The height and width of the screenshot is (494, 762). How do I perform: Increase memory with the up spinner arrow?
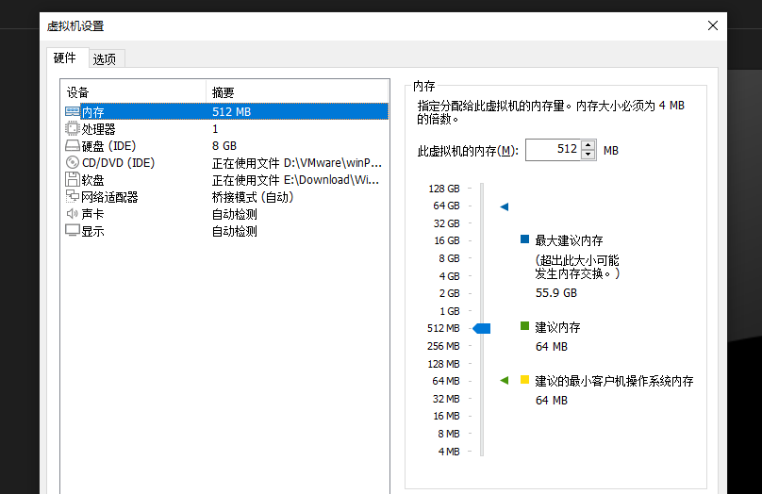(588, 145)
